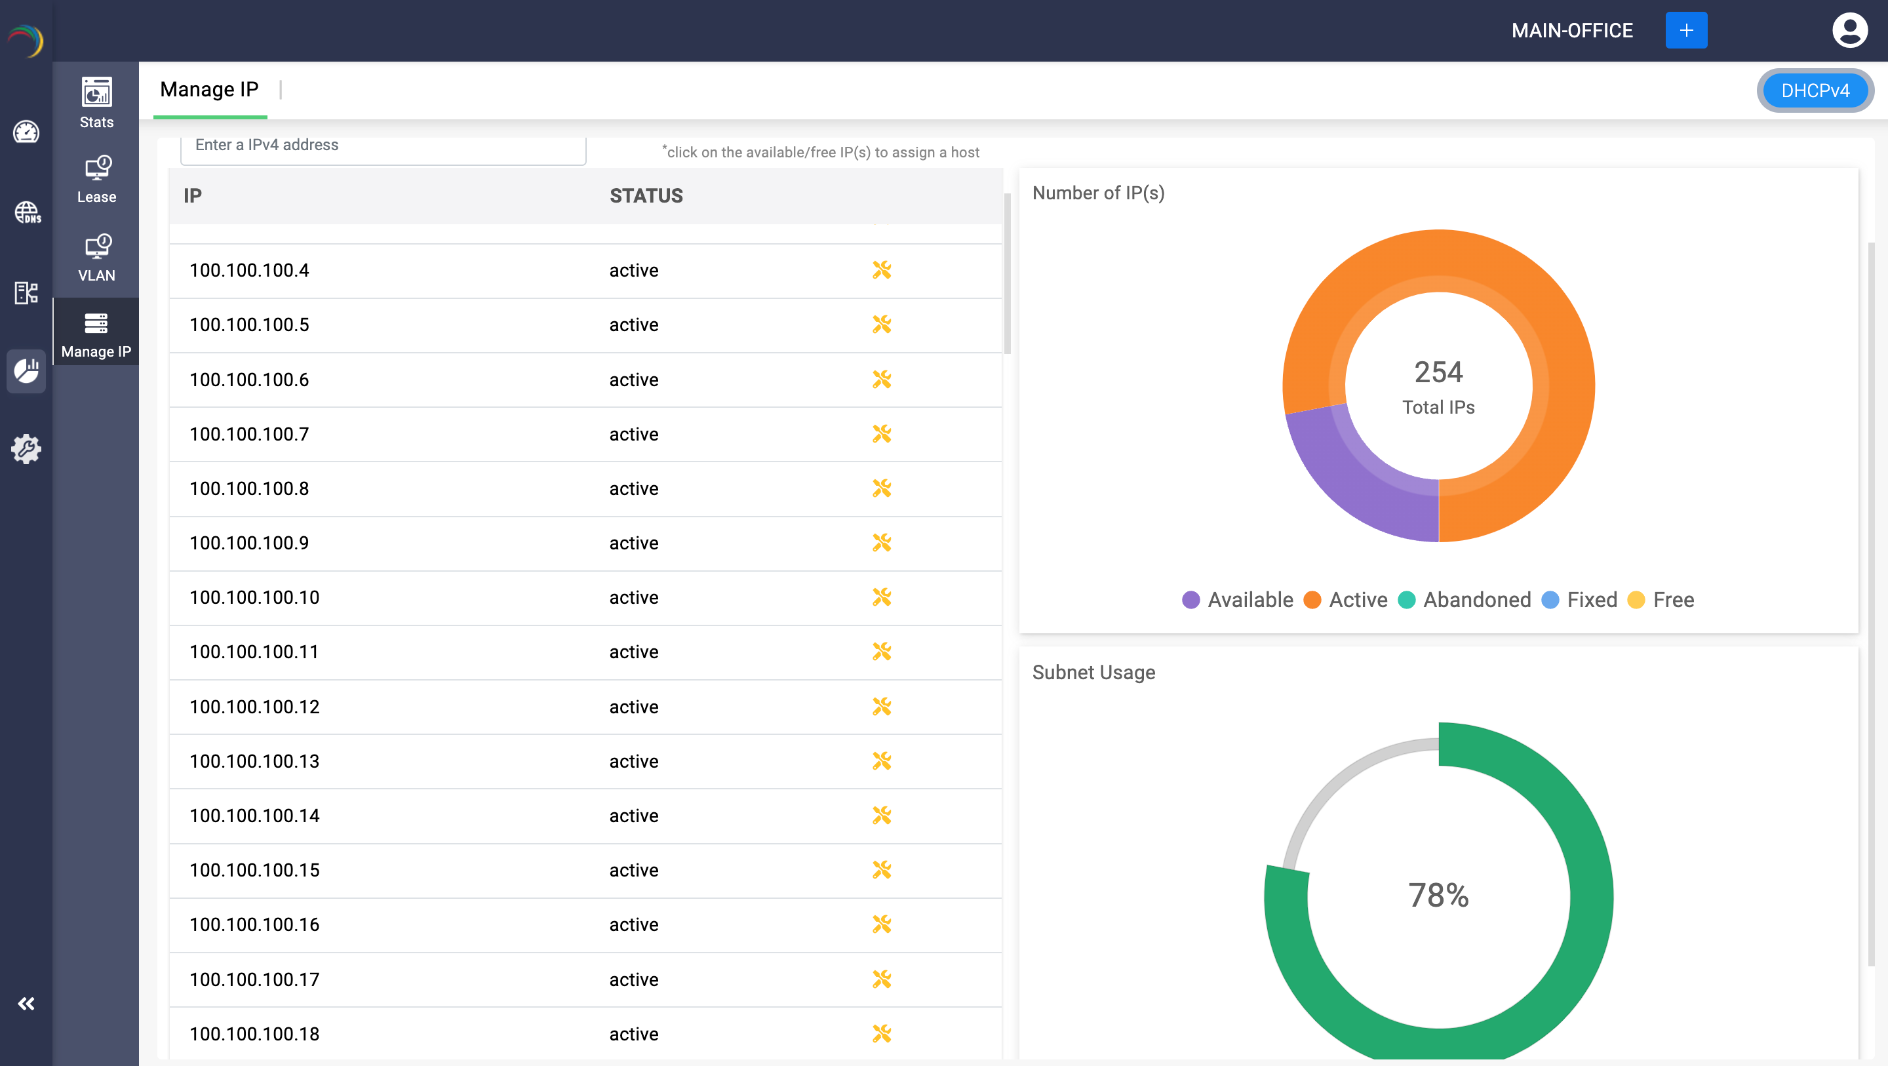Click the blue plus add button
Image resolution: width=1888 pixels, height=1066 pixels.
pyautogui.click(x=1685, y=30)
